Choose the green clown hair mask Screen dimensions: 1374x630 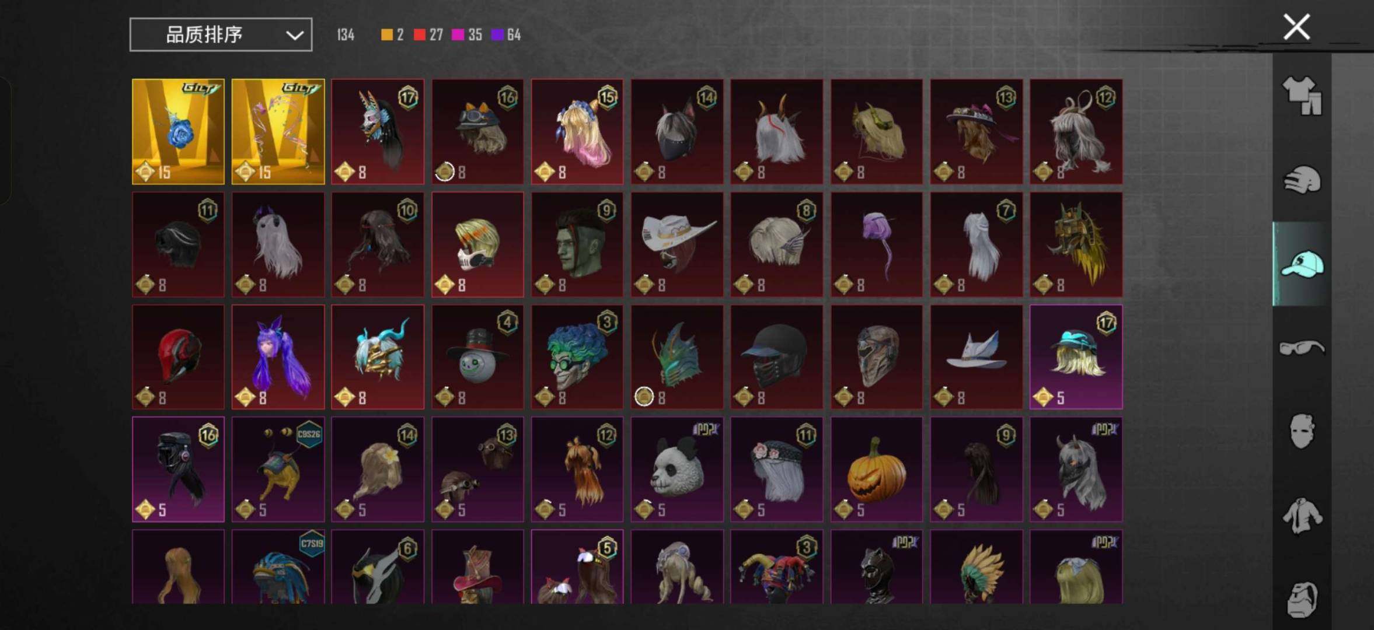pos(577,357)
